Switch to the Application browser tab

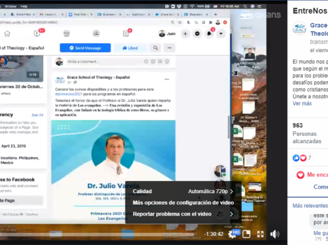tap(138, 14)
